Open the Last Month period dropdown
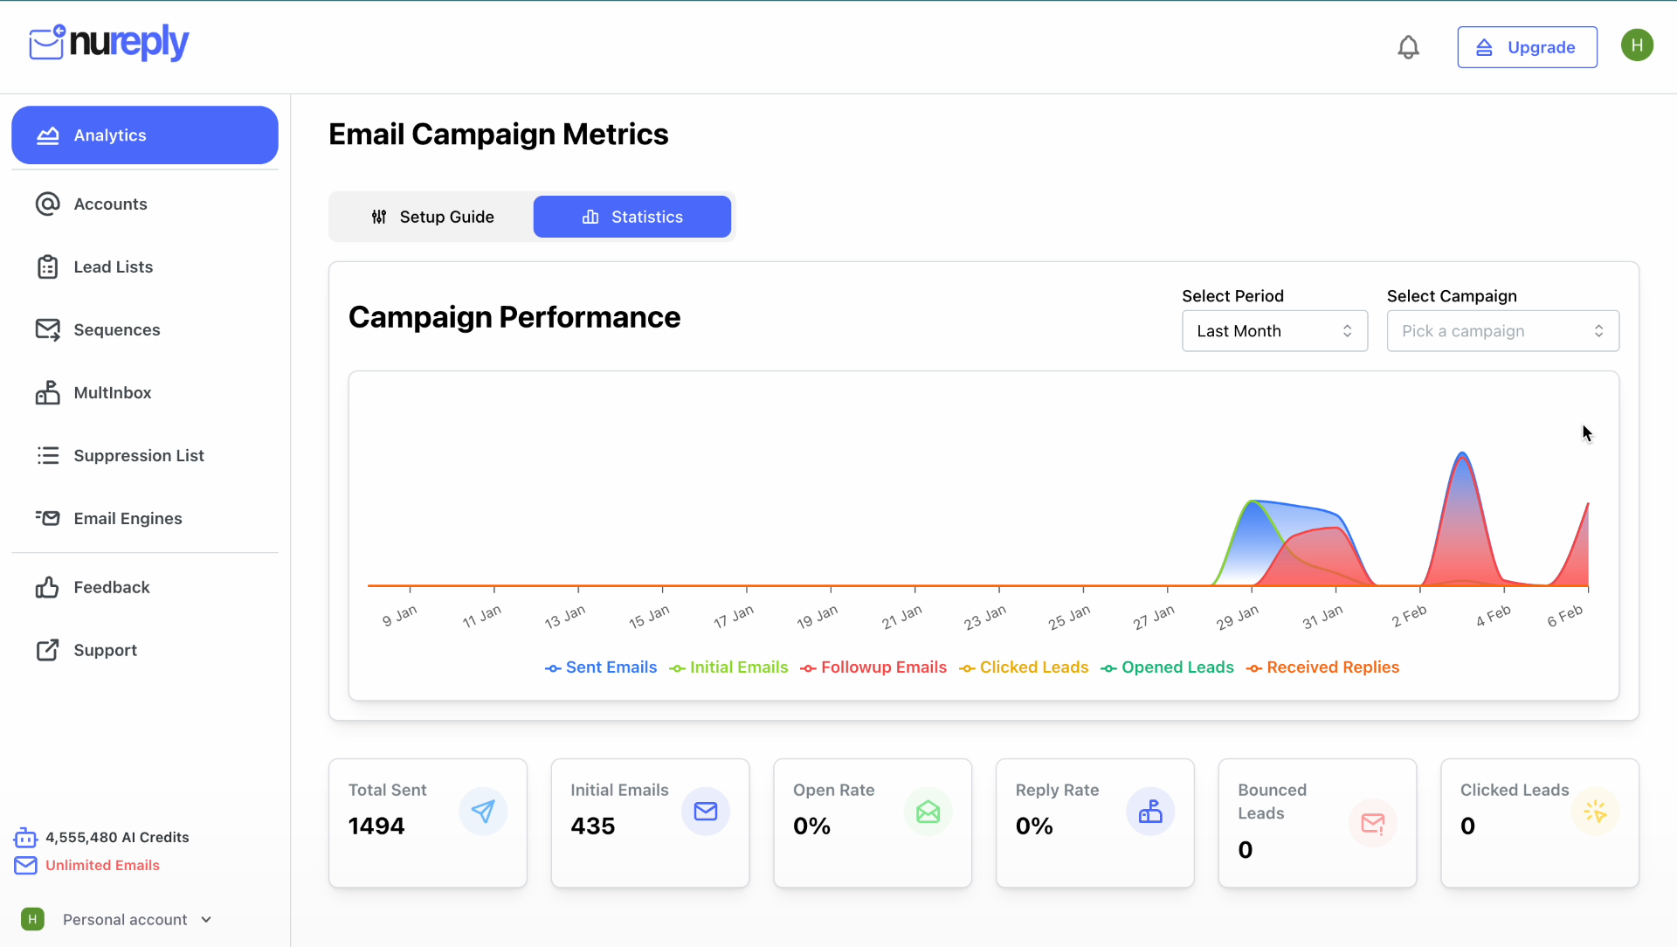 (x=1274, y=330)
